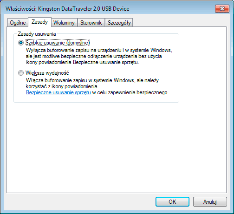This screenshot has width=234, height=214.
Task: Dismiss the dialog with Anuluj
Action: (210, 201)
